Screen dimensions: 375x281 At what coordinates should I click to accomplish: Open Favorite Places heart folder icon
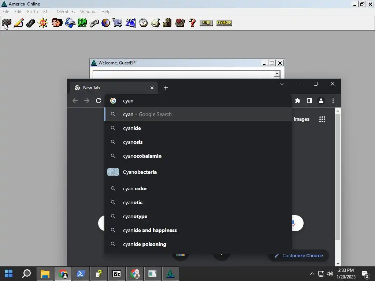click(x=180, y=23)
